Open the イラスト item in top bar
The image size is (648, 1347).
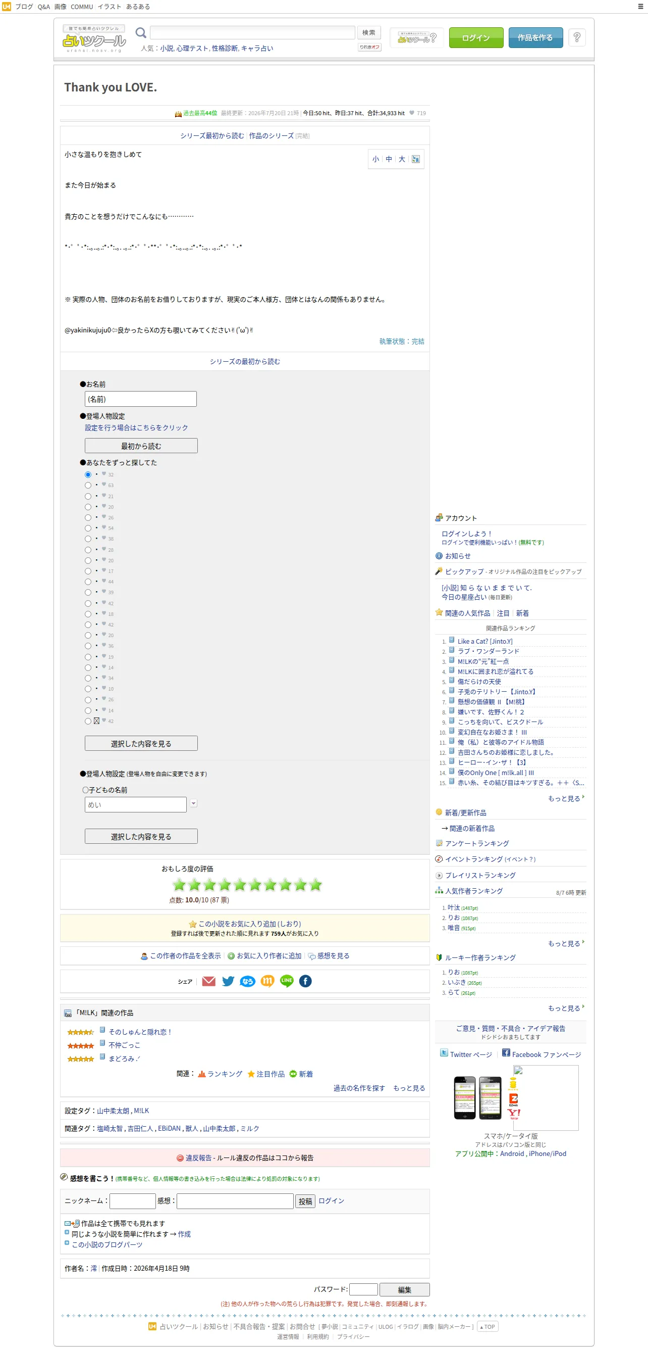tap(109, 7)
